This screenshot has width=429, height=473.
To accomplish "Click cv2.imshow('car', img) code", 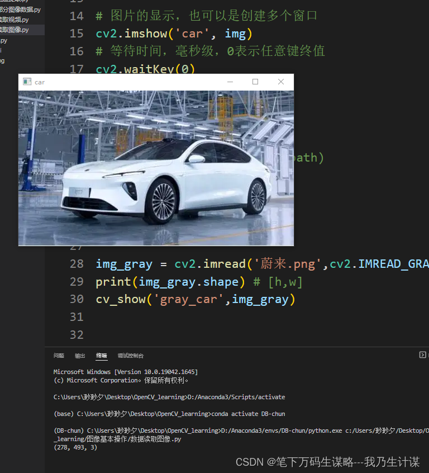I will point(174,34).
